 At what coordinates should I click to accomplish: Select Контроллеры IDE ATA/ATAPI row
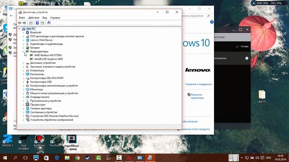(x=47, y=78)
